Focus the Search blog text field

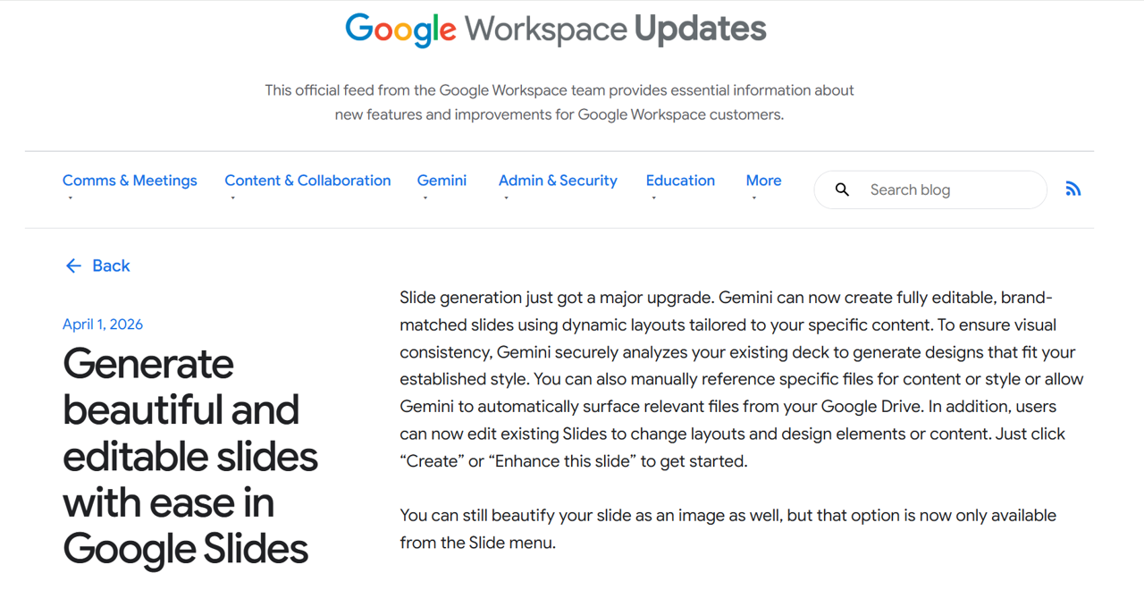tap(947, 190)
